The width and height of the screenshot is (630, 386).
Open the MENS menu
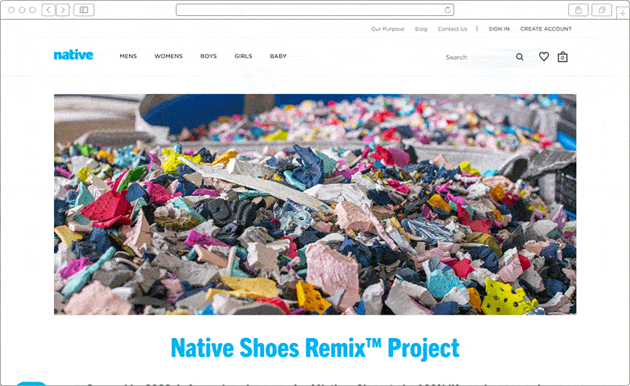pyautogui.click(x=128, y=56)
